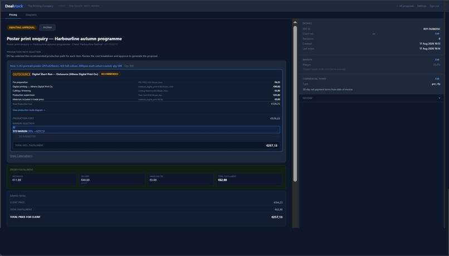
Task: Click the File preparation cost row
Action: tap(147, 82)
